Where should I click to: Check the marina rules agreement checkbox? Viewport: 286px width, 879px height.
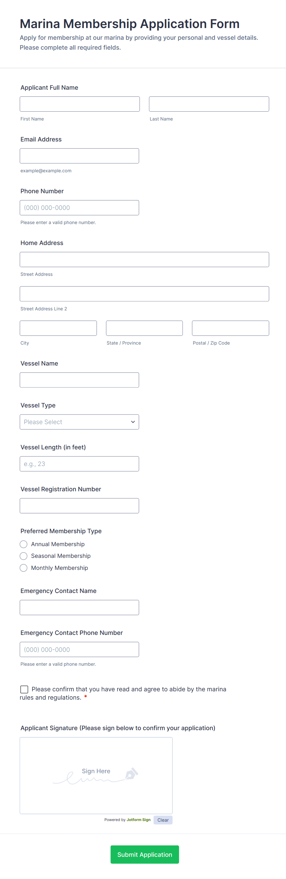(x=24, y=689)
